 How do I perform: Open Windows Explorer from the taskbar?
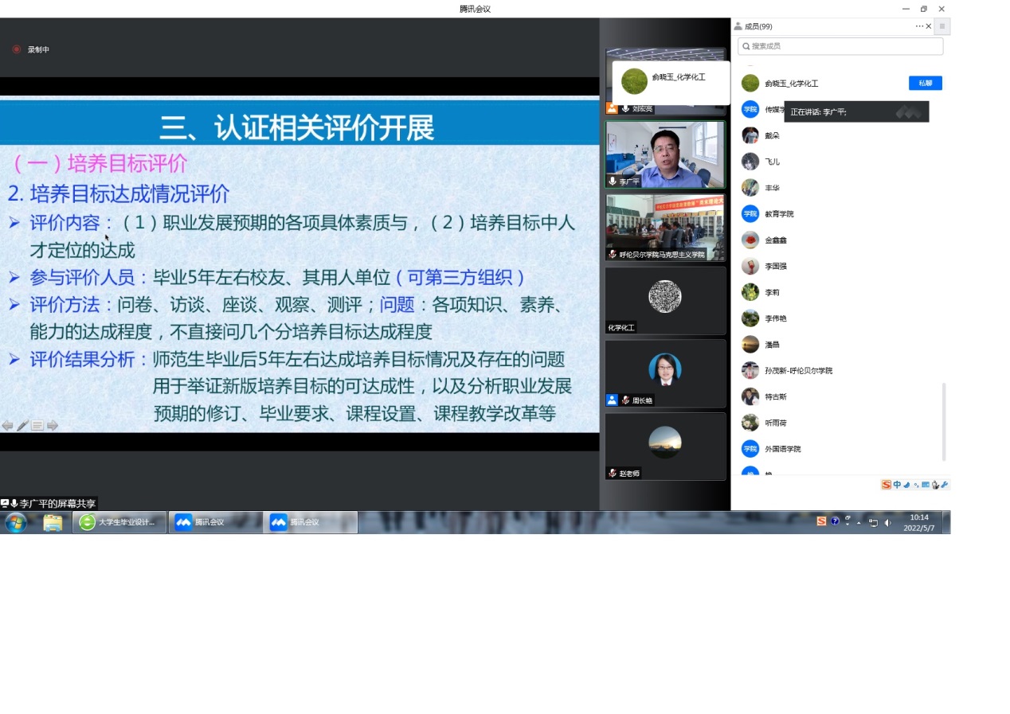click(x=53, y=522)
